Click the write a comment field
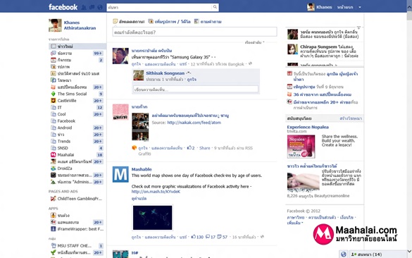The width and height of the screenshot is (412, 258). point(196,90)
